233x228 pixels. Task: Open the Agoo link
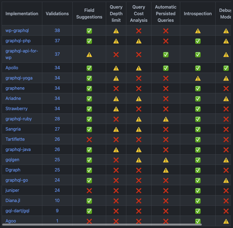click(x=11, y=221)
